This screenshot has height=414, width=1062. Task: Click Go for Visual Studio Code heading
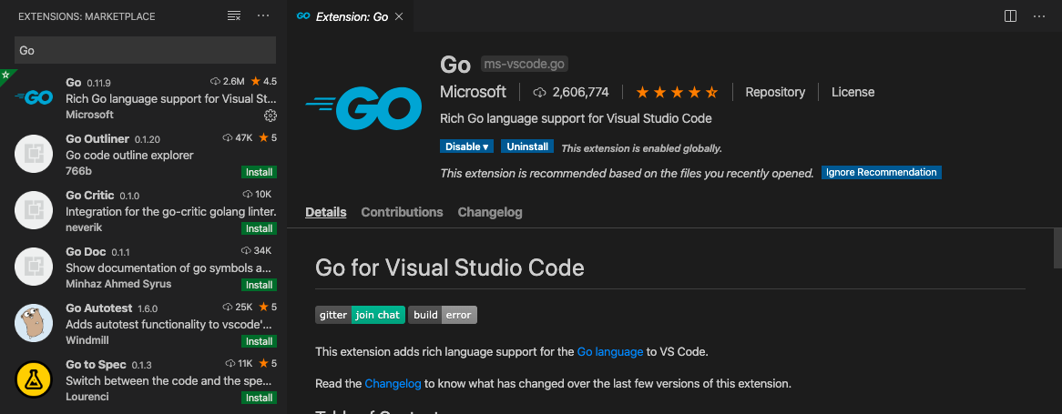coord(450,268)
